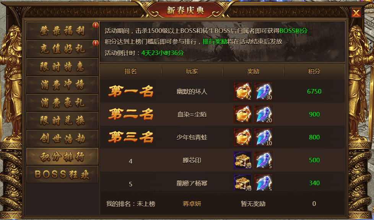Click third place gold pouch reward icon
The height and width of the screenshot is (220, 374).
[242, 137]
